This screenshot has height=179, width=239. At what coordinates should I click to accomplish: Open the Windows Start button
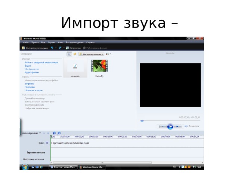point(25,167)
